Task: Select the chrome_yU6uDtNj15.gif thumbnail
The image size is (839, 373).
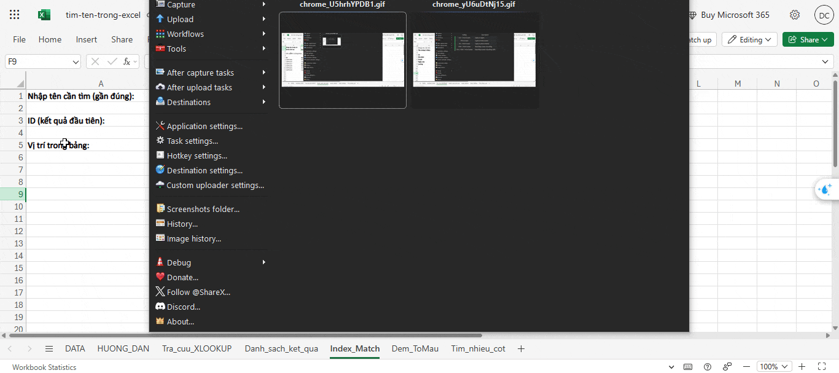Action: pos(474,60)
